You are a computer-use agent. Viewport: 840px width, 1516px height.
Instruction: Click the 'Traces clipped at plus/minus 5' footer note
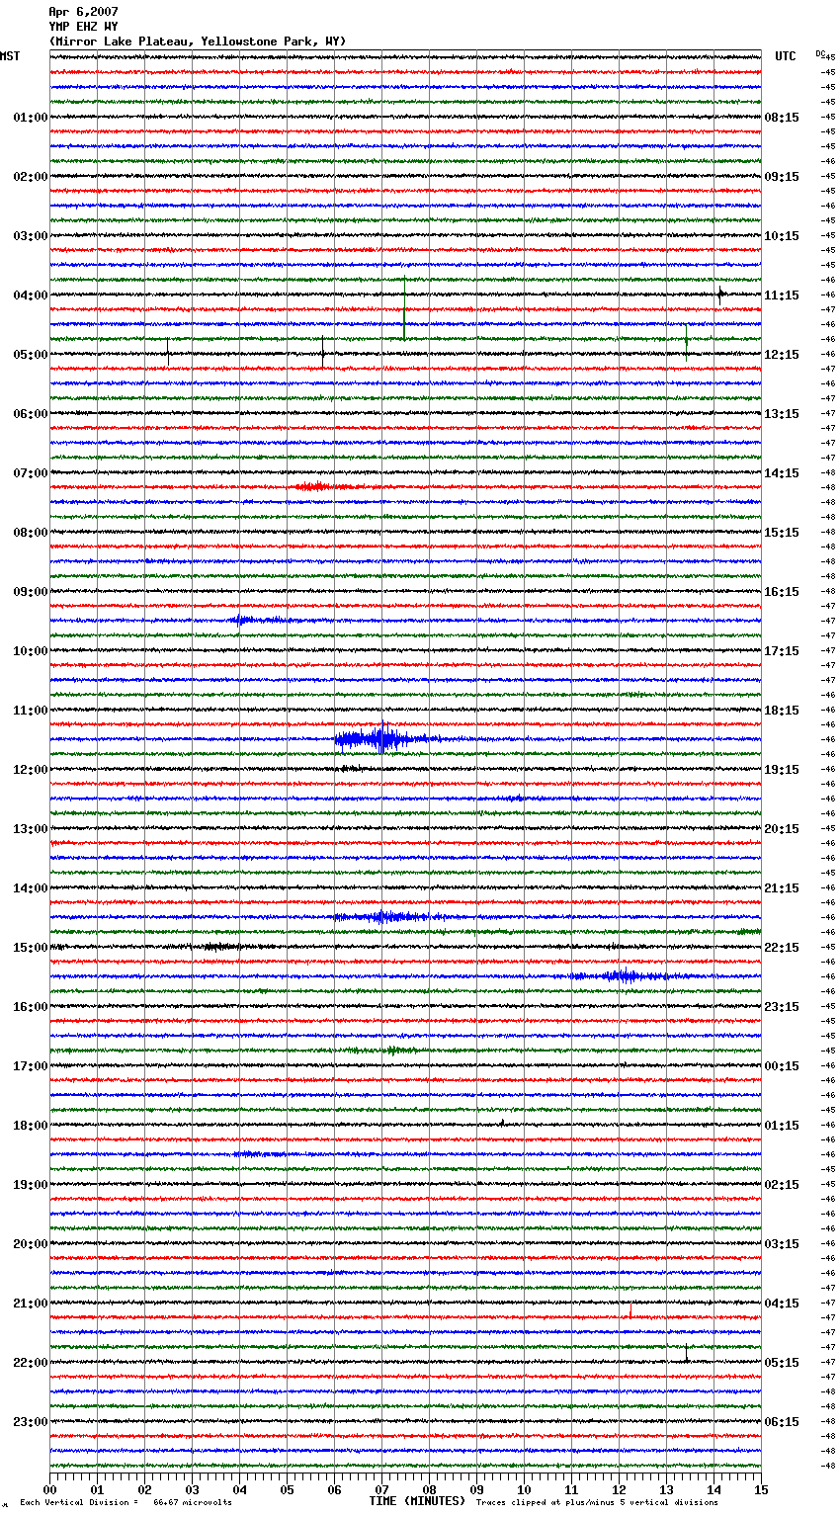(x=597, y=1502)
